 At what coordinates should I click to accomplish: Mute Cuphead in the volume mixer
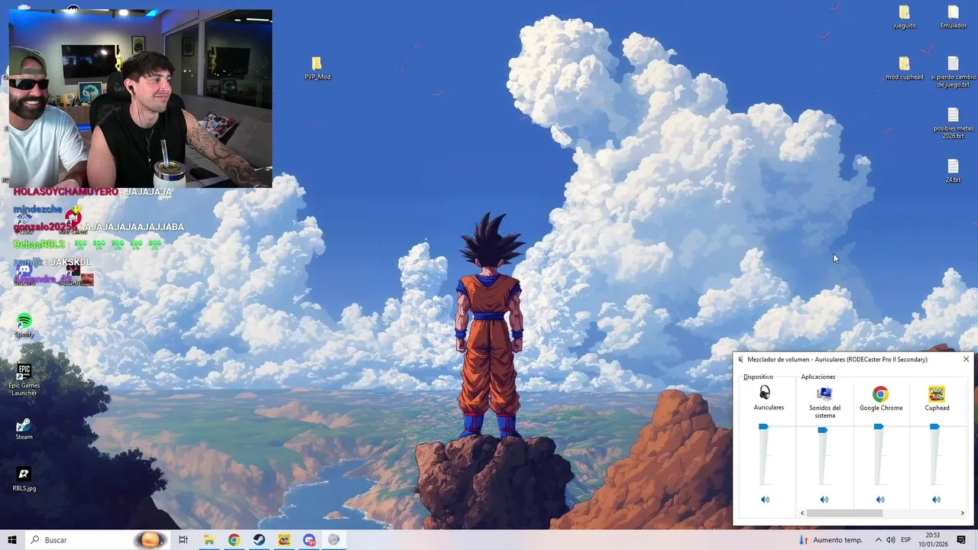936,500
